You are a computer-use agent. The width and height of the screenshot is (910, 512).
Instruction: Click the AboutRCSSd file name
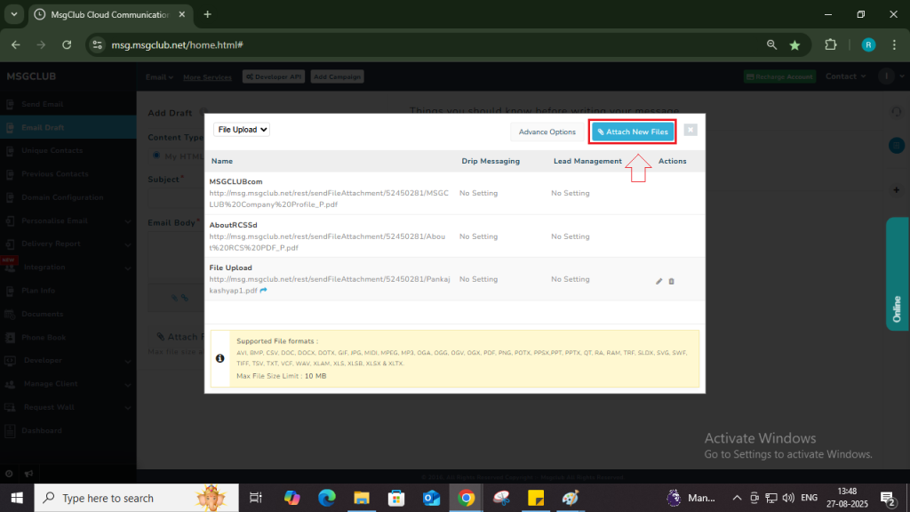[x=234, y=225]
